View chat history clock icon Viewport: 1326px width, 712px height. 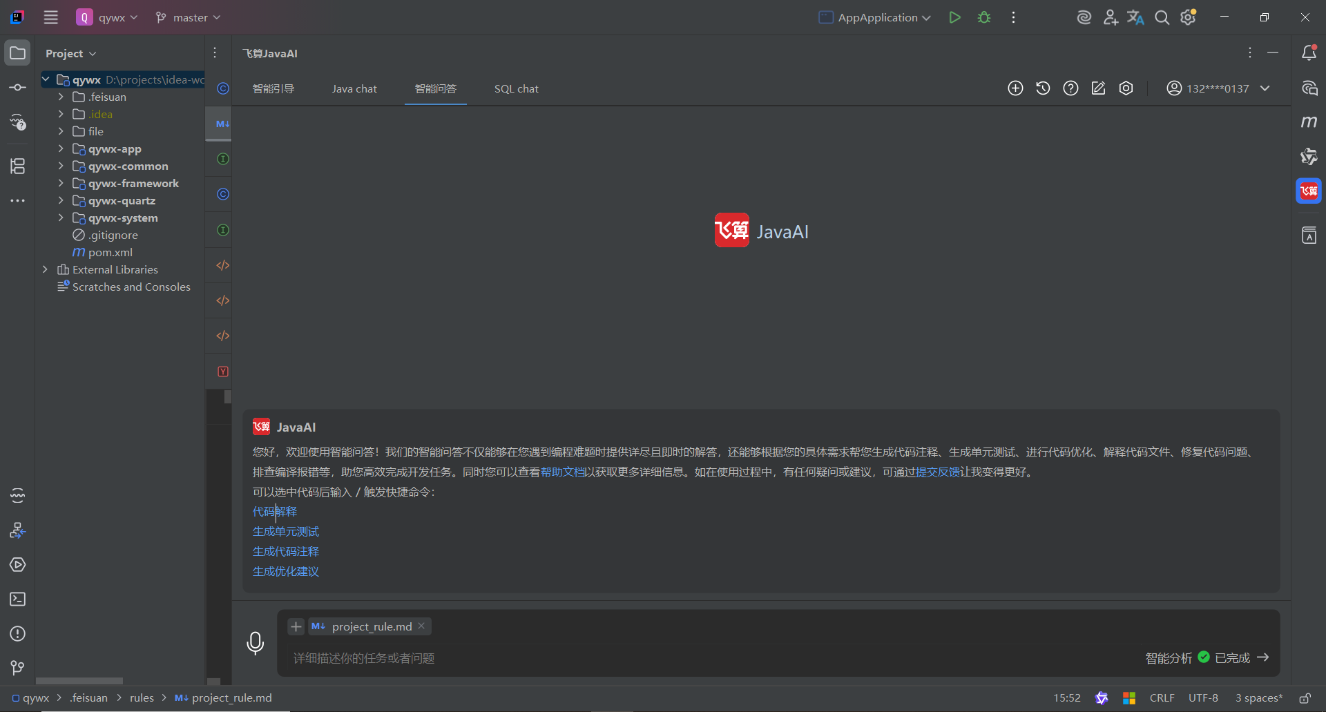click(x=1043, y=88)
